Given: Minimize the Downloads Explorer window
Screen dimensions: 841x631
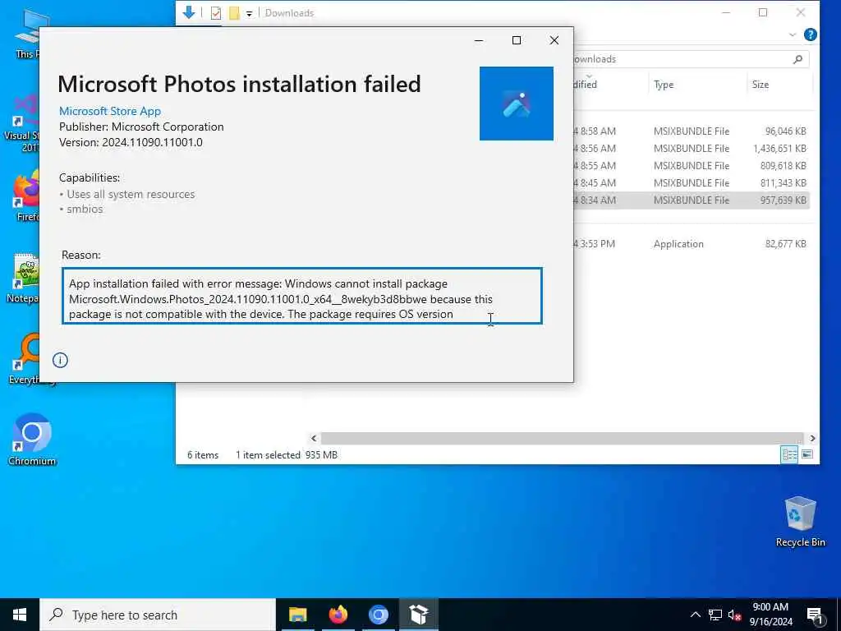Looking at the screenshot, I should [726, 12].
